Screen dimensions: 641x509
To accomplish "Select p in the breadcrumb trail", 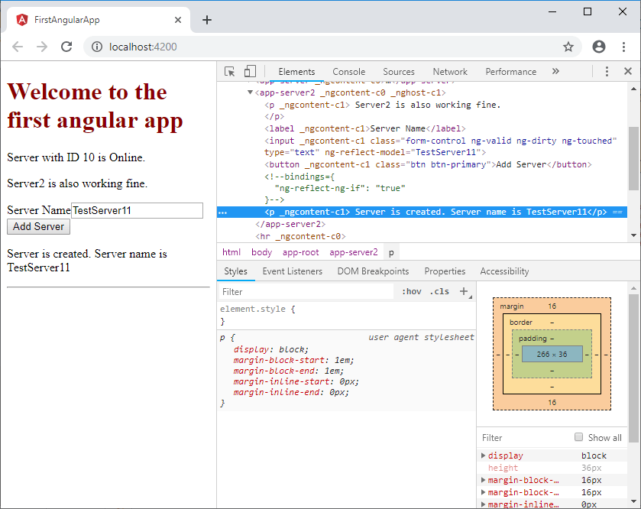I will 391,252.
